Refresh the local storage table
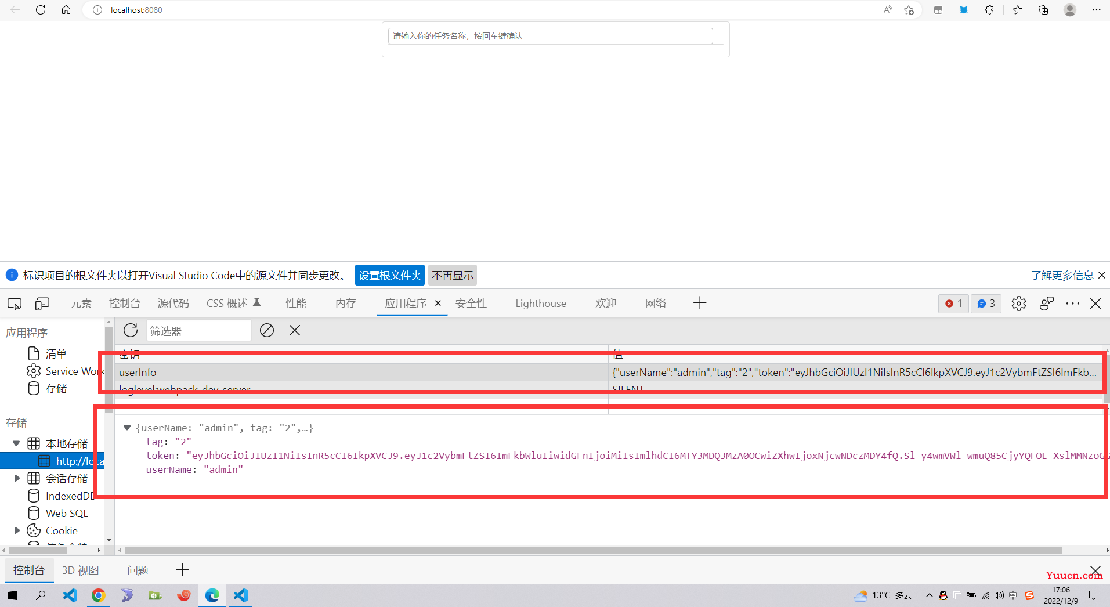 coord(131,330)
